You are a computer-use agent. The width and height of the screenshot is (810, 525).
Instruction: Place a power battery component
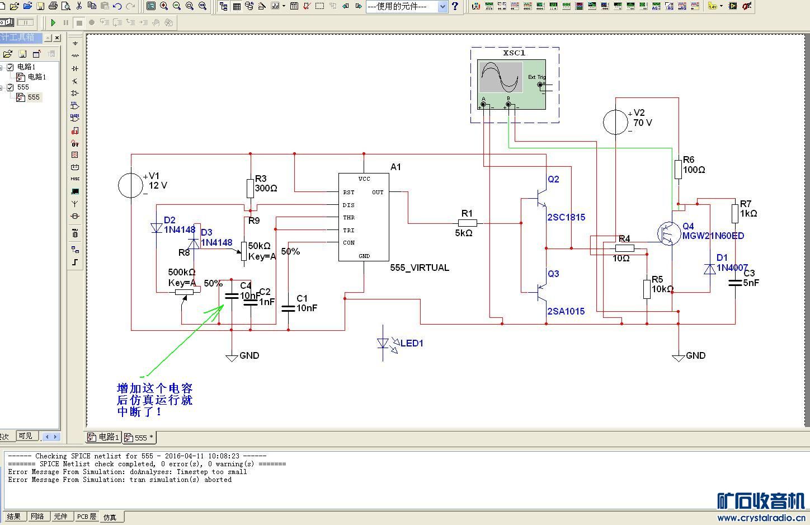click(75, 167)
